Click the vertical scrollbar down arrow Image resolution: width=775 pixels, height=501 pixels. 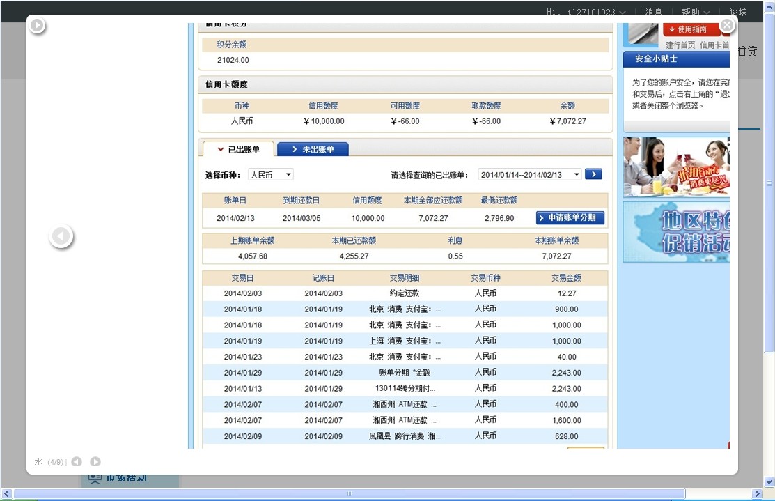769,481
